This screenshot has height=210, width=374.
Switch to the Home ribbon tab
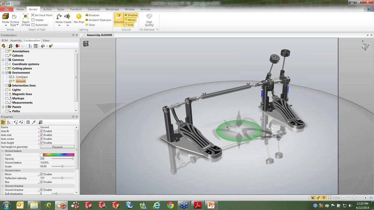coord(20,9)
